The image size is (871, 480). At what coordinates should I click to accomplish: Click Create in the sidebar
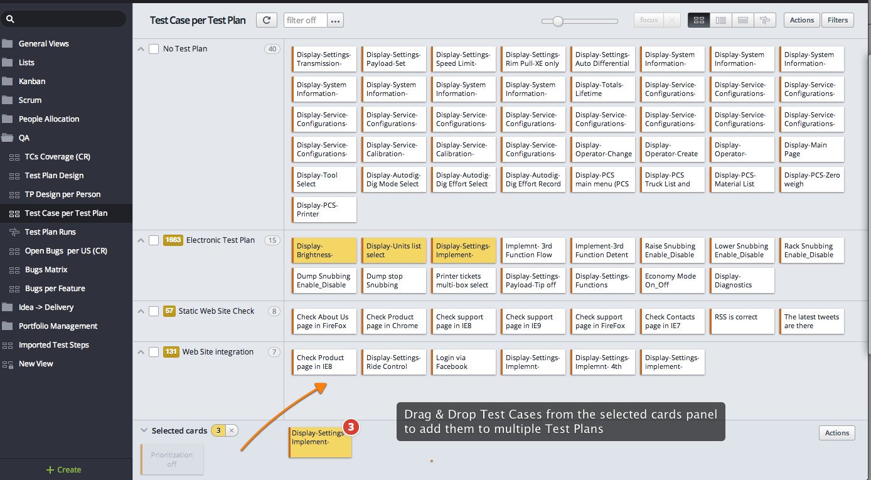[65, 469]
